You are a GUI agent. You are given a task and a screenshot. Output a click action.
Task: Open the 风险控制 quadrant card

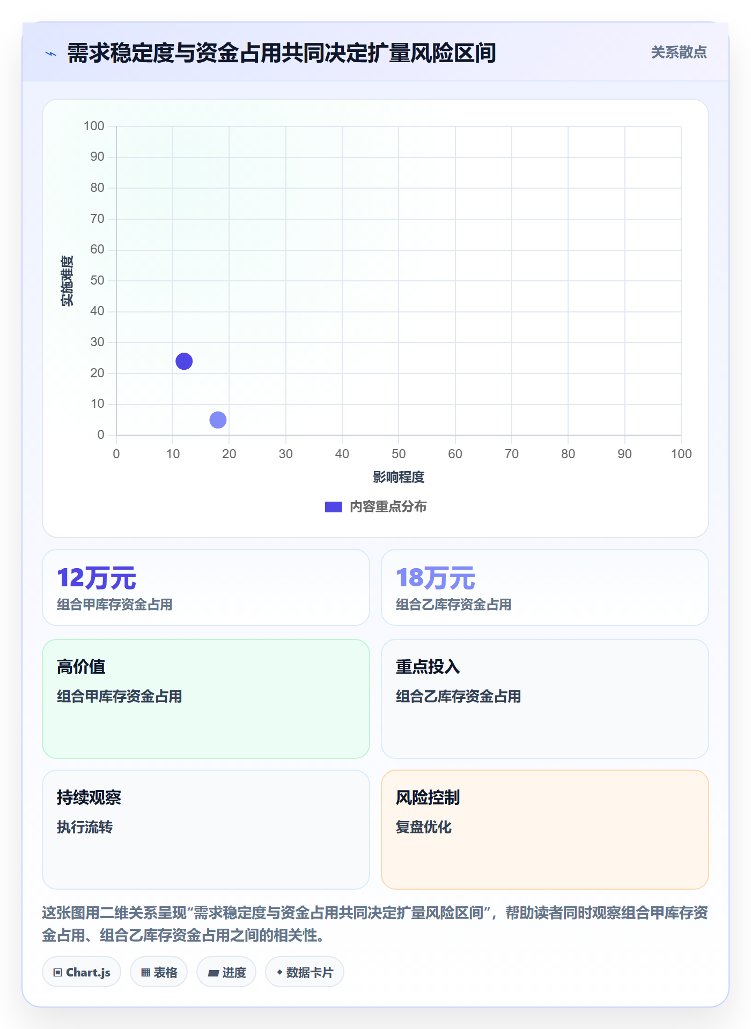545,830
